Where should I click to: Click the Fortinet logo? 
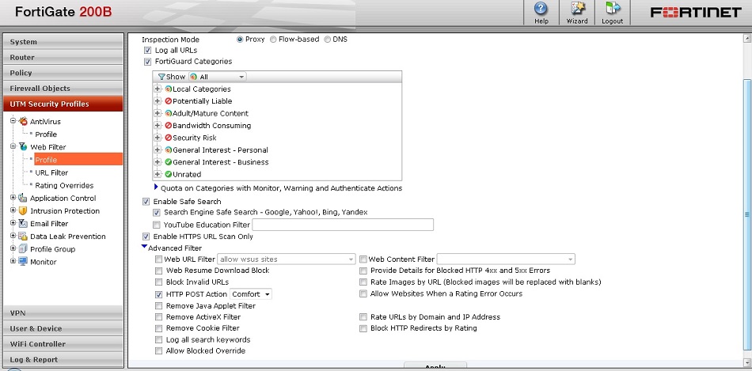tap(696, 13)
